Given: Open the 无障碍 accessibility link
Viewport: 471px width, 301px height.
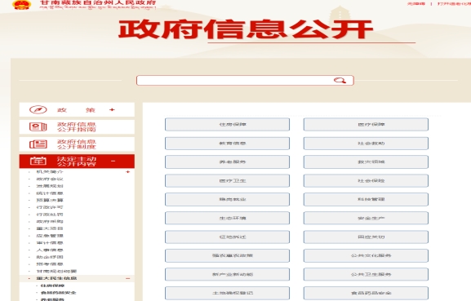Looking at the screenshot, I should (416, 3).
